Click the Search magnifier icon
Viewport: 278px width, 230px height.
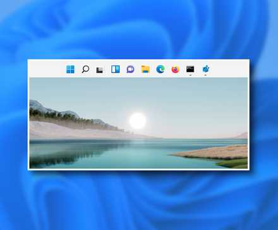[85, 69]
